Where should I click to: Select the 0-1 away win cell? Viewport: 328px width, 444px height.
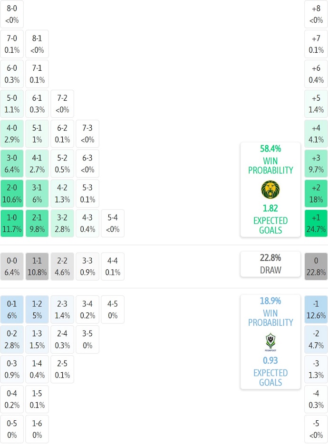tap(12, 309)
